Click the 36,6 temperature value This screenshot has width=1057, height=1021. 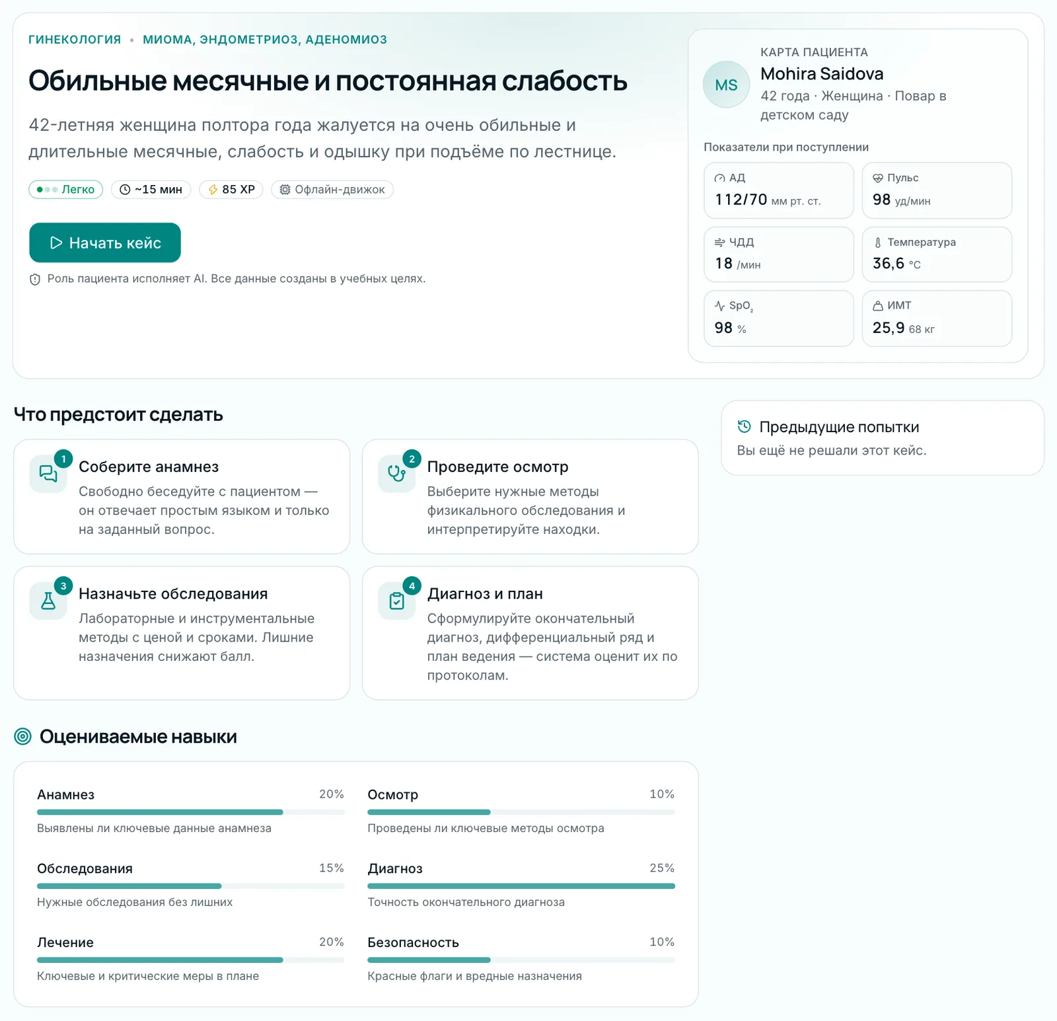[x=889, y=264]
